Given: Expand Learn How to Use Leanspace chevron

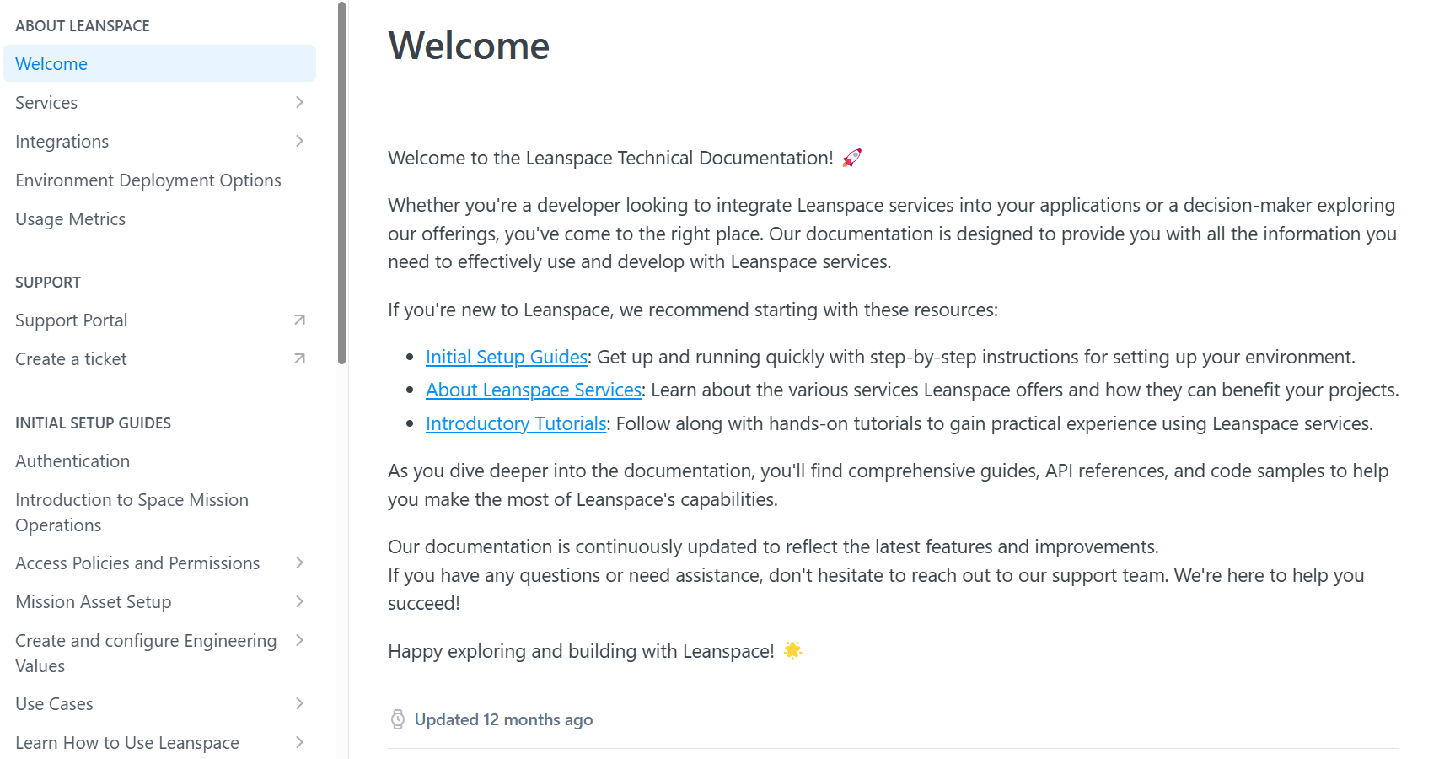Looking at the screenshot, I should [x=299, y=742].
